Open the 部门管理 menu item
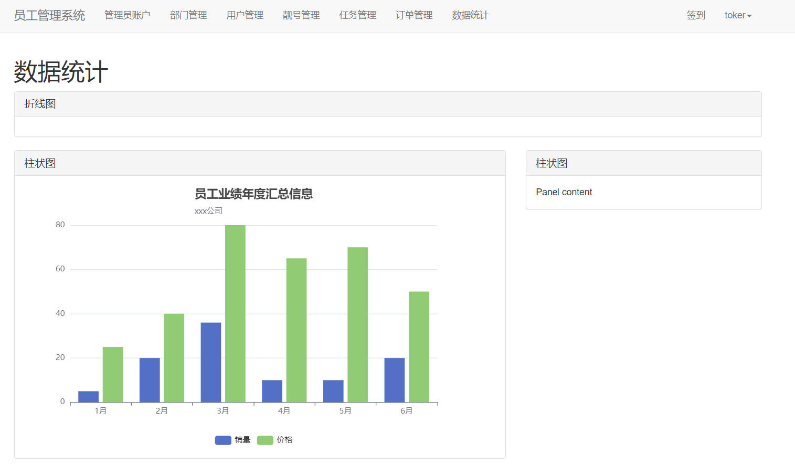This screenshot has width=795, height=475. pyautogui.click(x=188, y=15)
